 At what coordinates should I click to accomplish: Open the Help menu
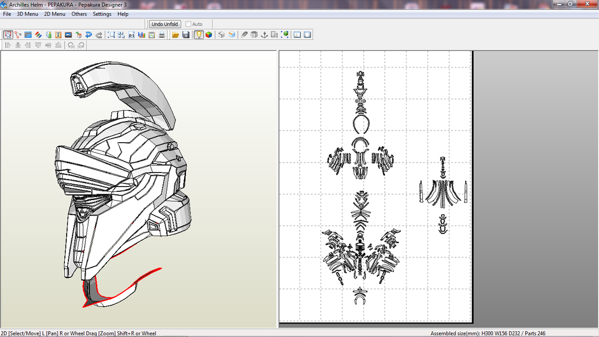click(123, 14)
